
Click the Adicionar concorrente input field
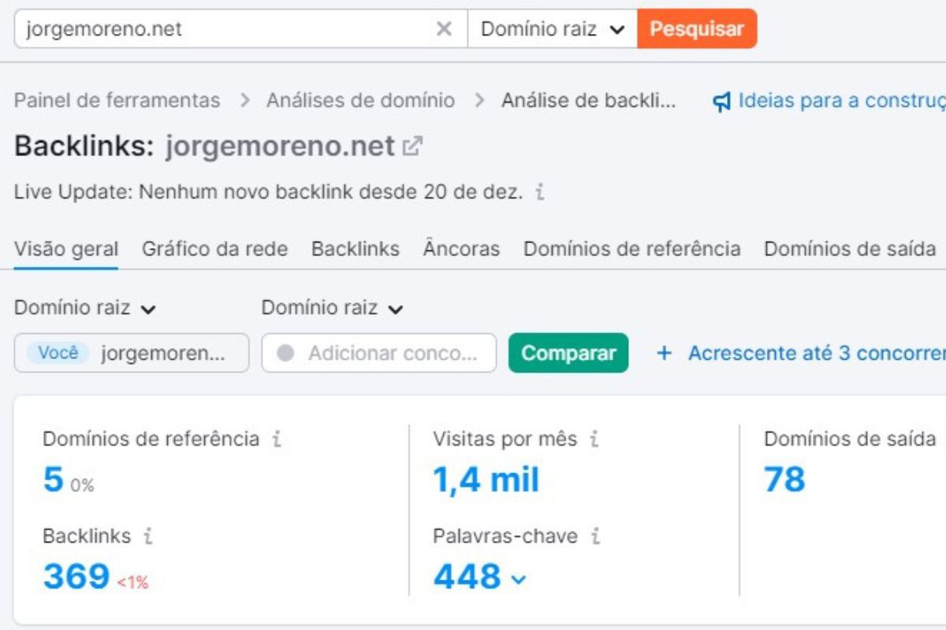[378, 354]
